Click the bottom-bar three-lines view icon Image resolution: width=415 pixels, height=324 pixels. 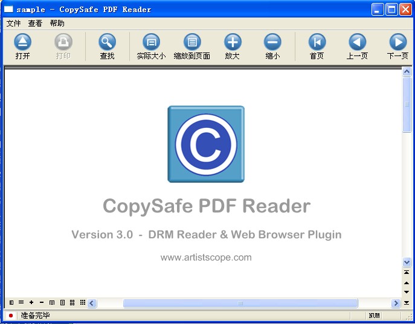(x=21, y=302)
